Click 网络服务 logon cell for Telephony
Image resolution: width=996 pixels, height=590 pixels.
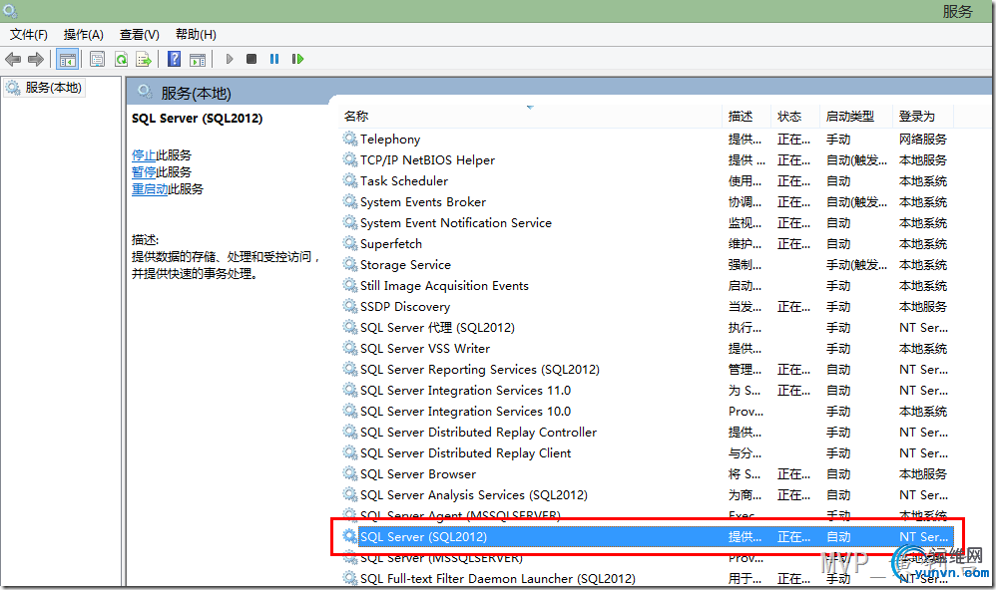click(x=922, y=139)
